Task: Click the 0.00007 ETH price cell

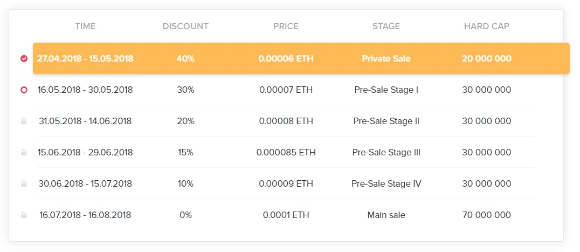Action: [286, 90]
